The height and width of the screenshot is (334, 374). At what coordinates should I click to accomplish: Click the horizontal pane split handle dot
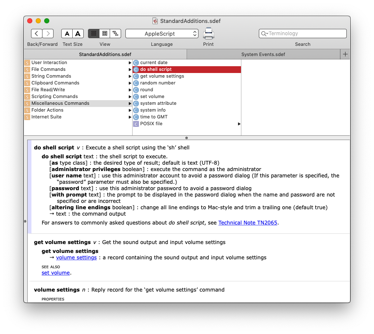[187, 138]
